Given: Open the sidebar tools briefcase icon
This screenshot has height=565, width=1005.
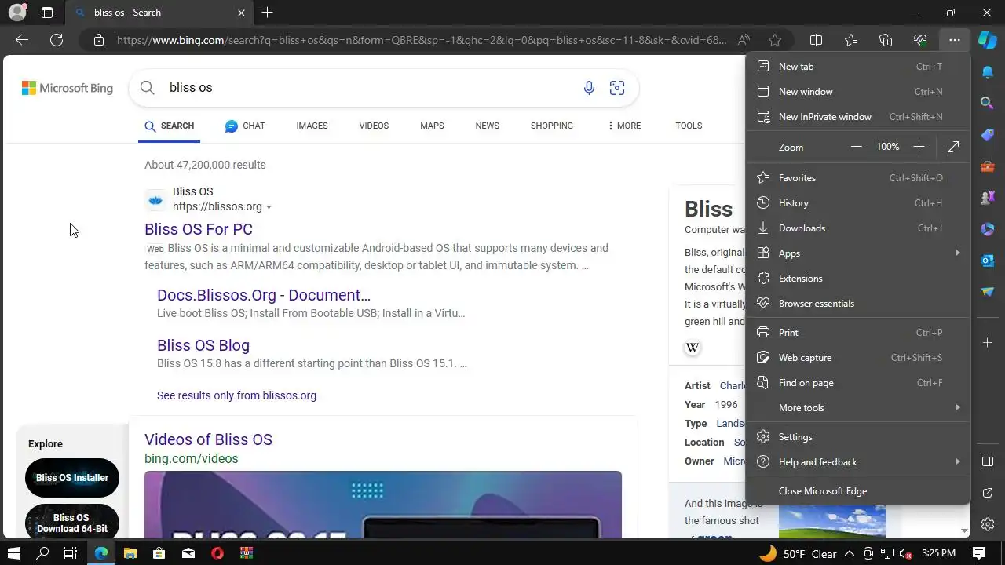Looking at the screenshot, I should pos(988,166).
